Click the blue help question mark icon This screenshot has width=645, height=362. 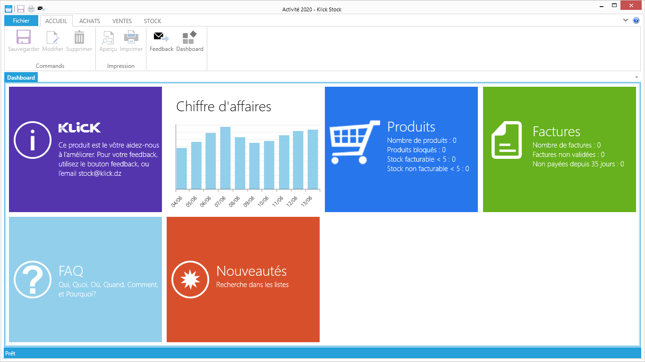tap(636, 20)
